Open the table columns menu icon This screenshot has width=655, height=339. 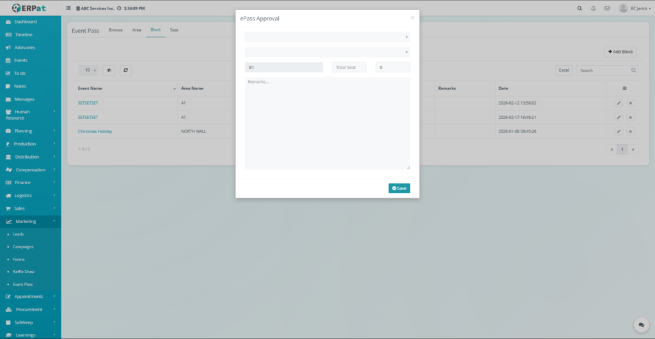coord(624,88)
